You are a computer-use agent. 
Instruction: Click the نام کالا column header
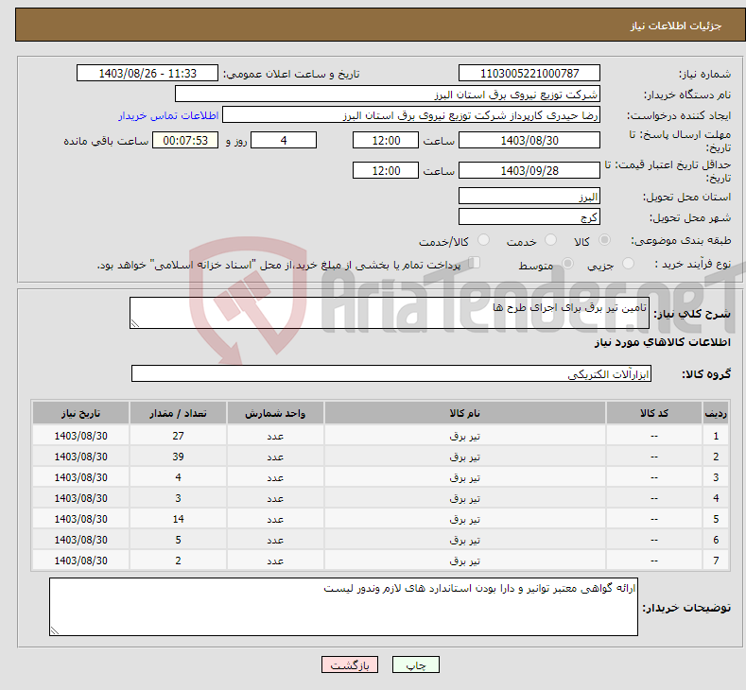coord(465,415)
